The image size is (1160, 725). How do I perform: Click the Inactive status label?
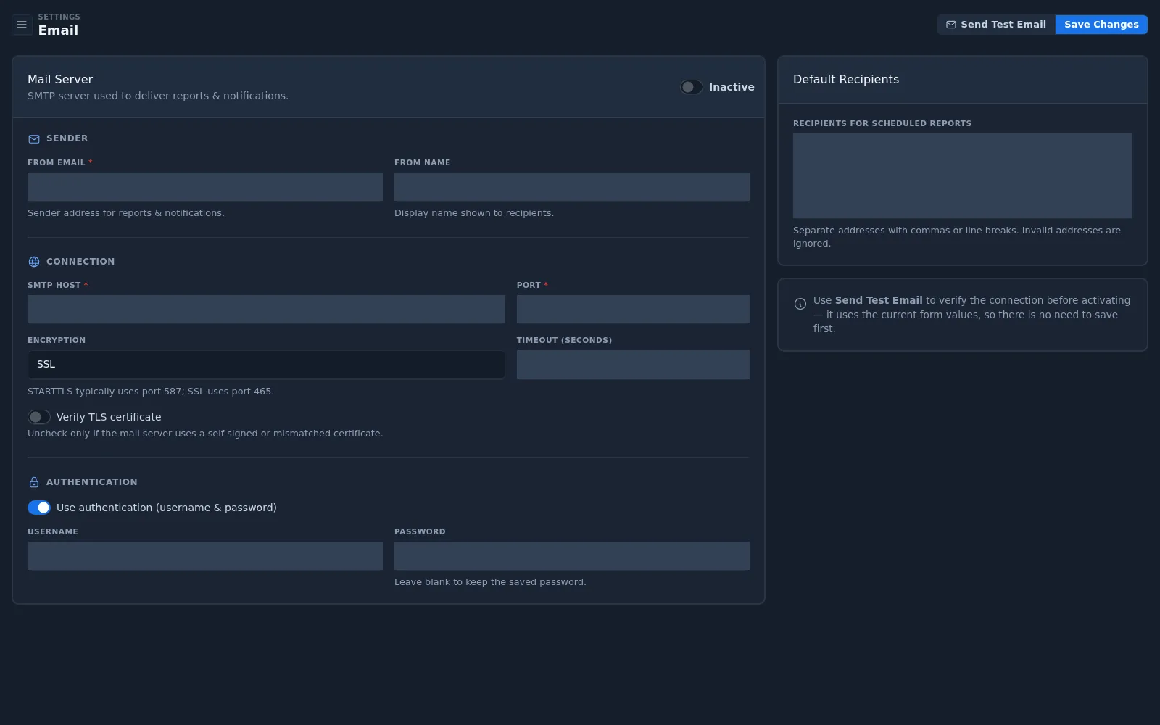point(732,87)
